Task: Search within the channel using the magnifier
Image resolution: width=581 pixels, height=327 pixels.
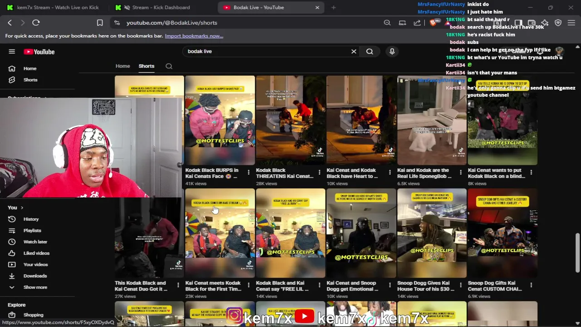Action: 169,66
